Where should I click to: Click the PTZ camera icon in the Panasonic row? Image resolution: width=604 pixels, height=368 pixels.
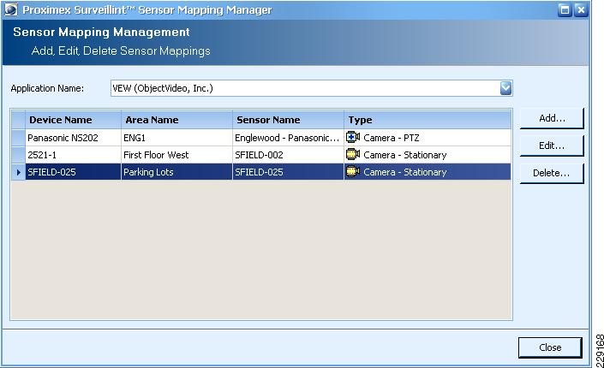click(352, 138)
